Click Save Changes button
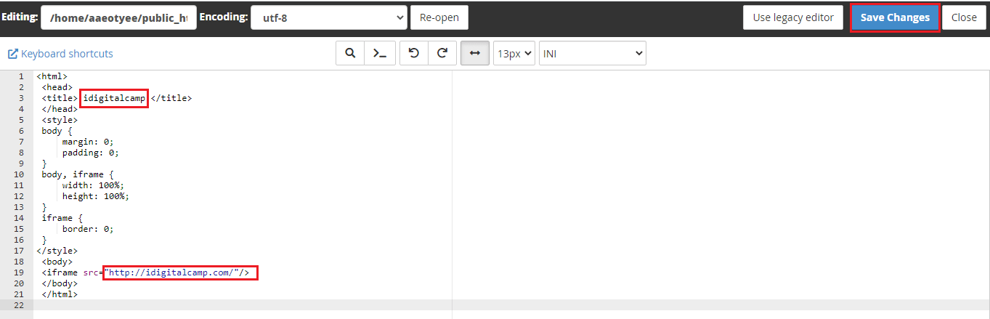990x319 pixels. click(895, 17)
